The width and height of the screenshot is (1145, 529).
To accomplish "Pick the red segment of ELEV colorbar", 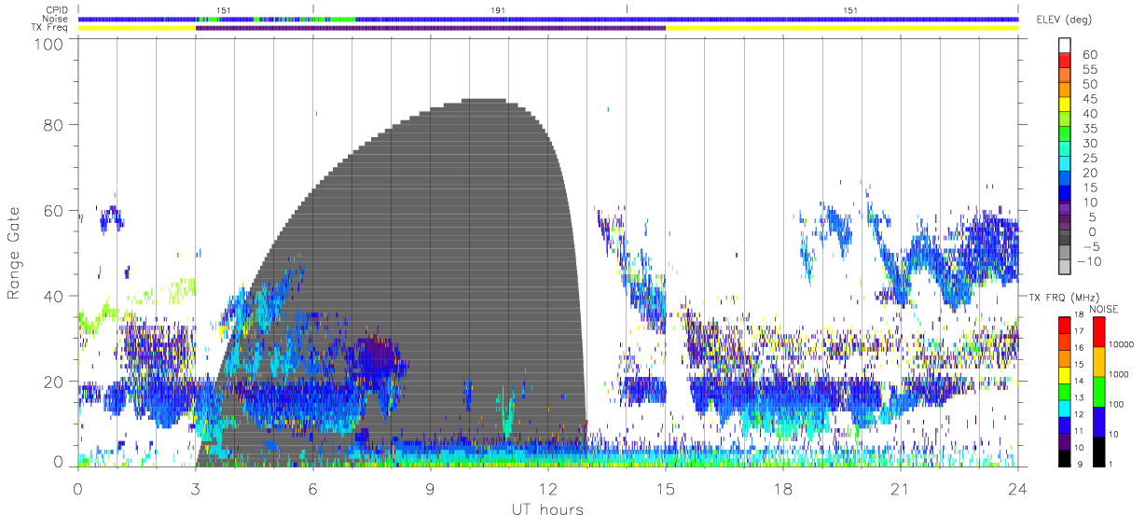I will click(1065, 62).
